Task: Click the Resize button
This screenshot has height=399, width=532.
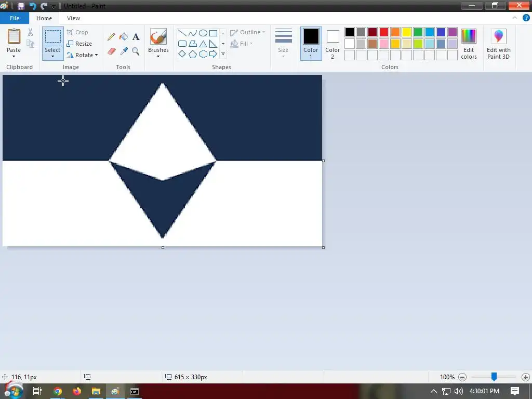Action: point(79,44)
